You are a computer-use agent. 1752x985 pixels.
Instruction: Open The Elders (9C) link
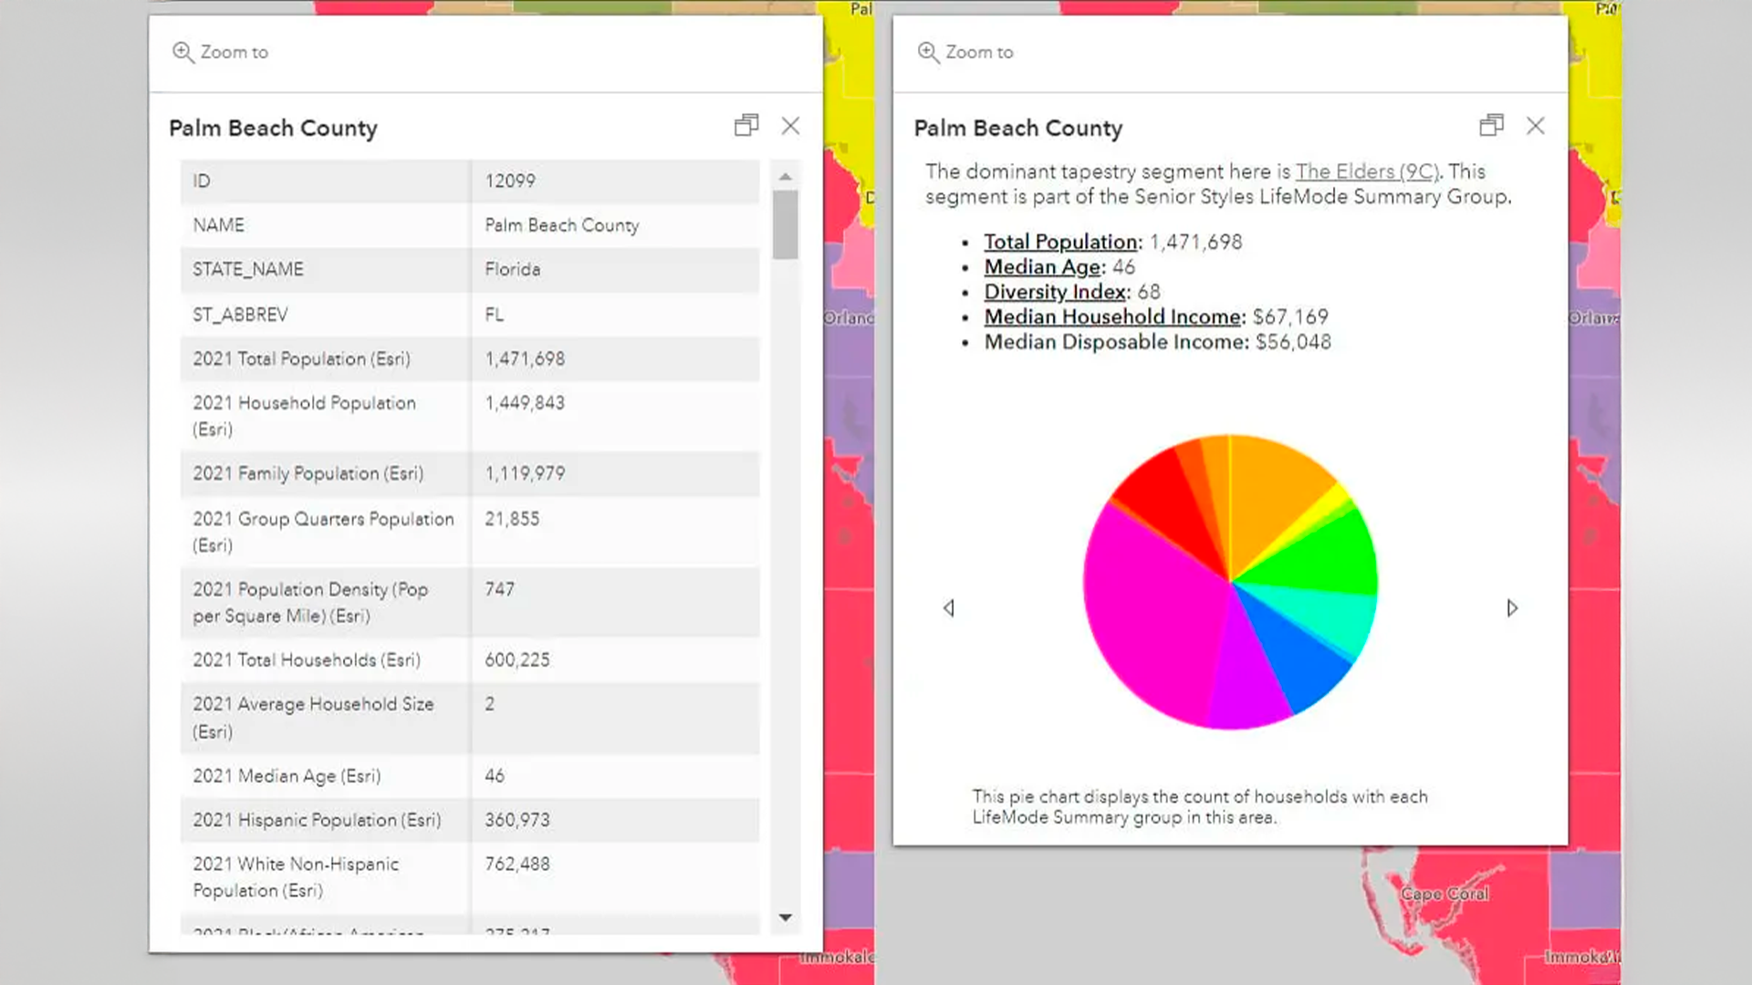(1367, 171)
